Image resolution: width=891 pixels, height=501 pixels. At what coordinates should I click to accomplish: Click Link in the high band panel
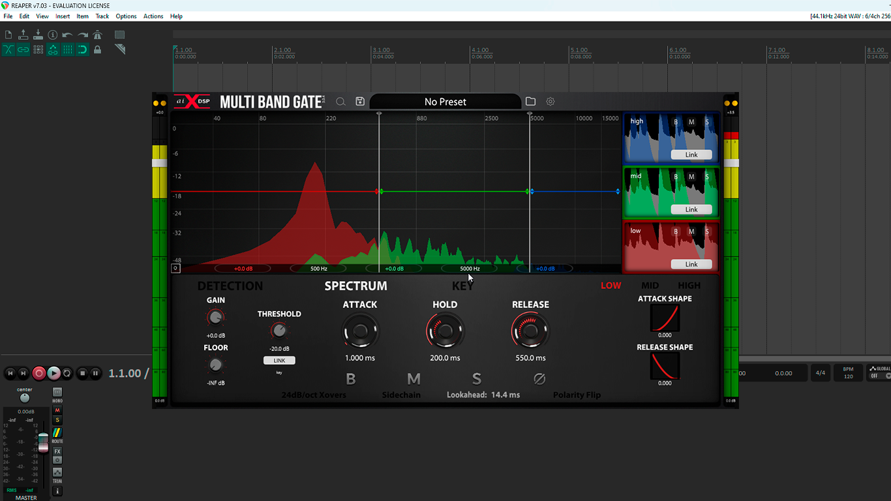[691, 155]
